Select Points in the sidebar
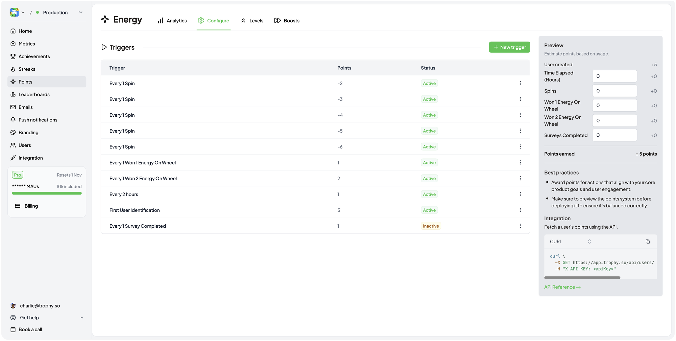 pos(47,82)
